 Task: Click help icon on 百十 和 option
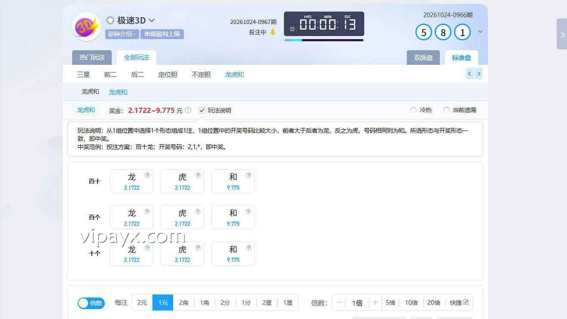pos(248,175)
